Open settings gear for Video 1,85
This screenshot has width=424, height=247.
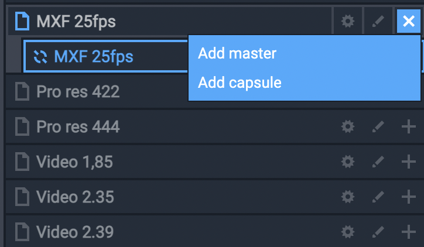348,162
